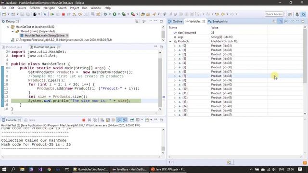The height and width of the screenshot is (173, 308).
Task: Click the External Tools run icon
Action: point(133,14)
